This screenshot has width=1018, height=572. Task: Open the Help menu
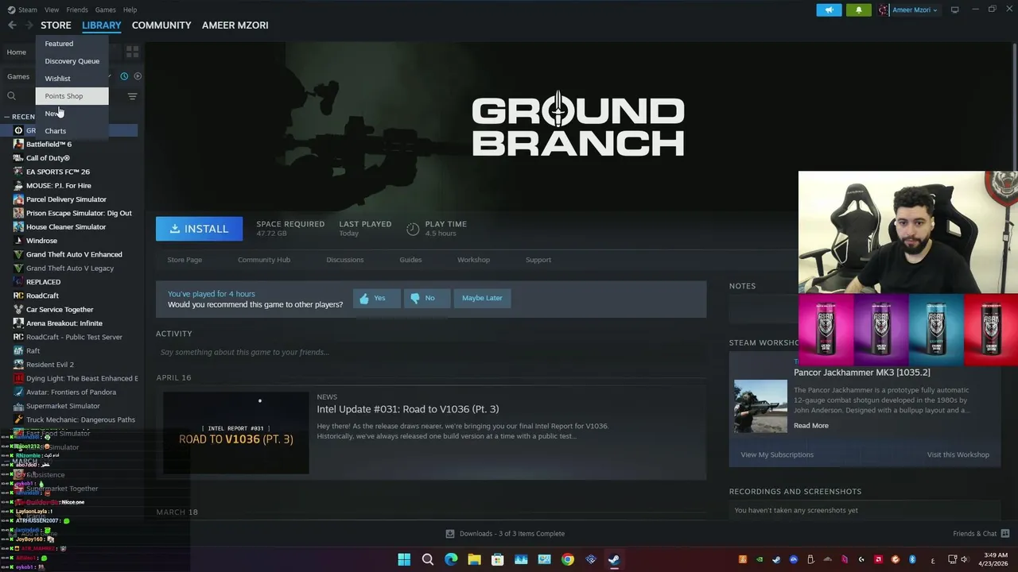[130, 10]
